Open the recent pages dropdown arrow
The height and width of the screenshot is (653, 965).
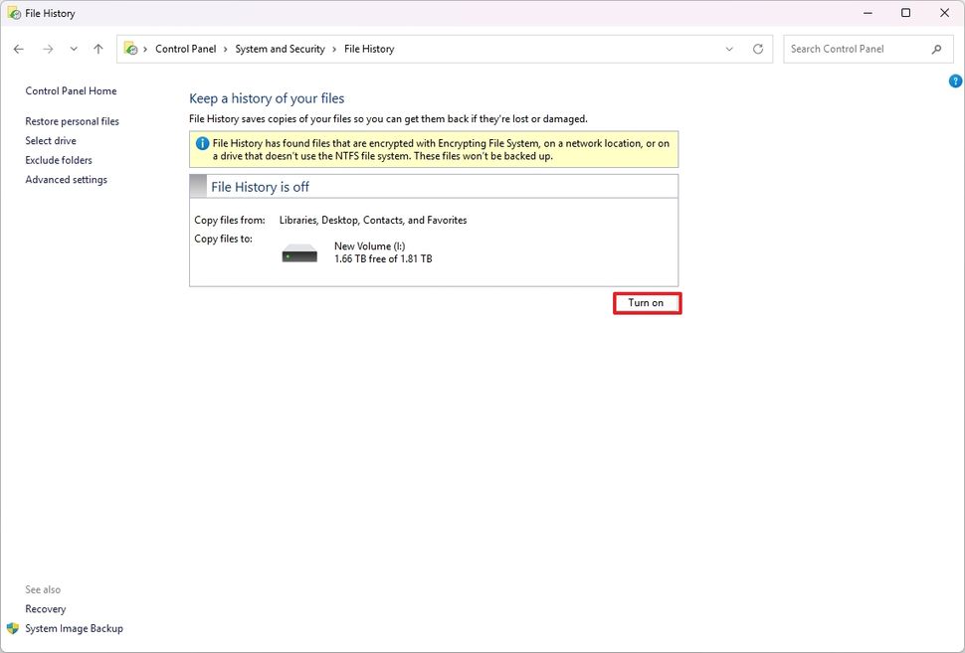point(73,48)
